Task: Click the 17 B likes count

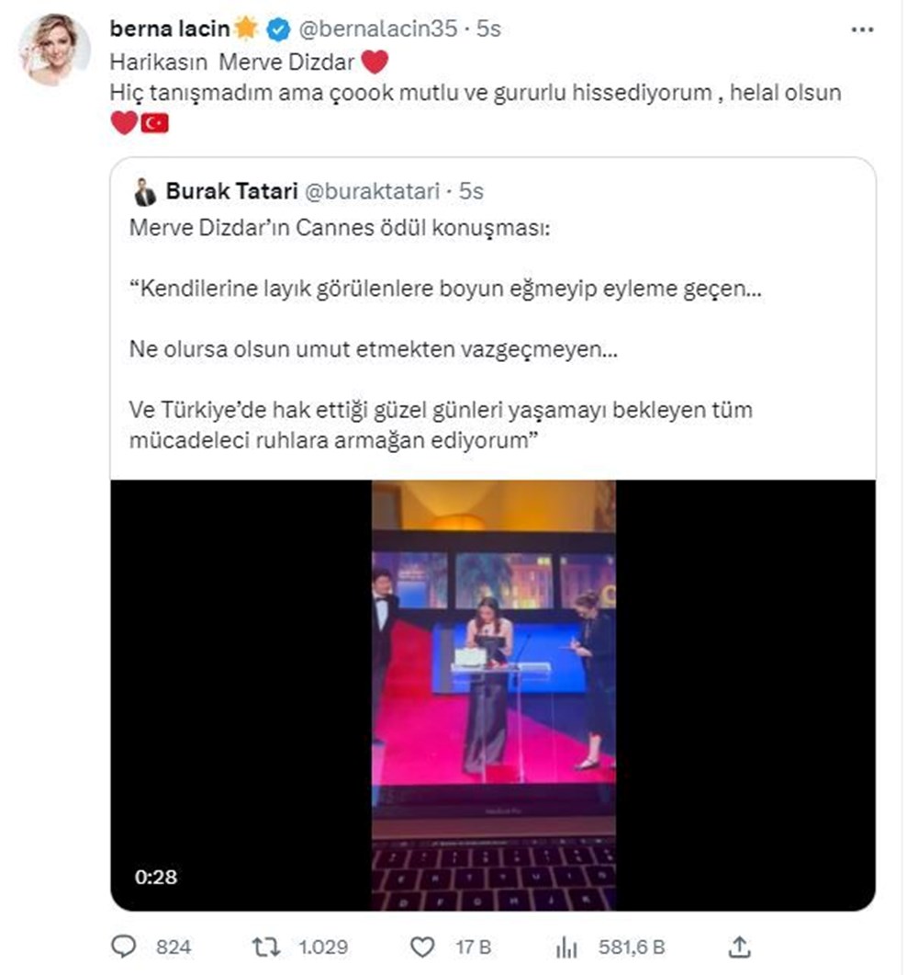Action: [x=476, y=947]
